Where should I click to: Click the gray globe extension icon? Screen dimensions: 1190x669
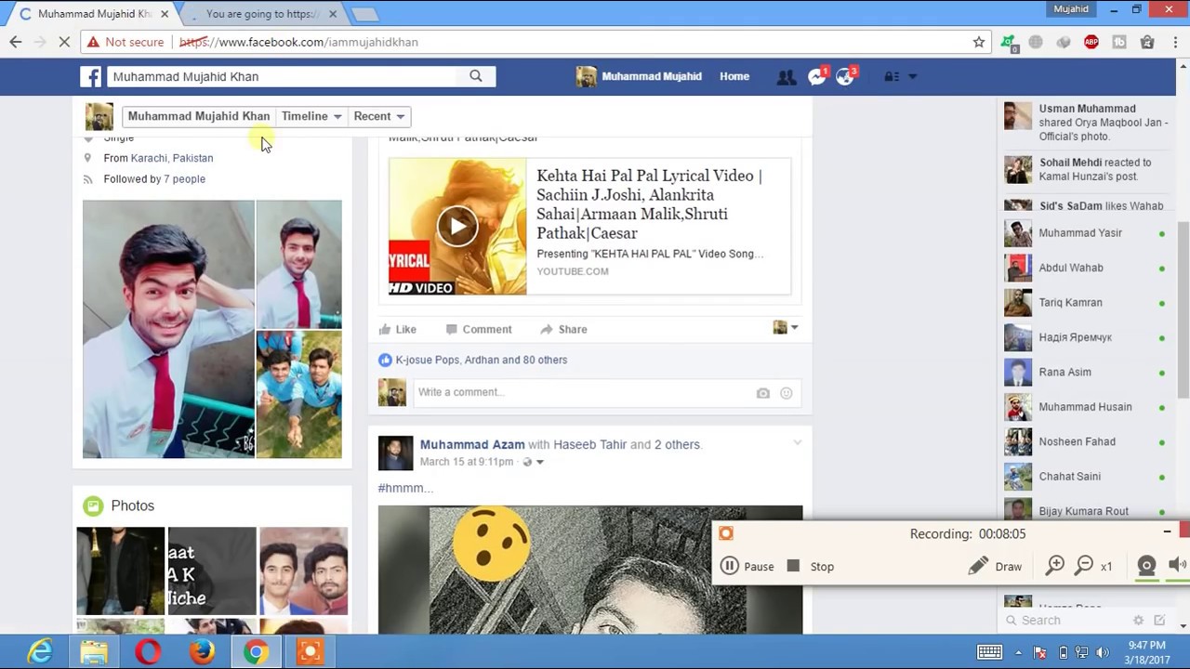point(1036,42)
